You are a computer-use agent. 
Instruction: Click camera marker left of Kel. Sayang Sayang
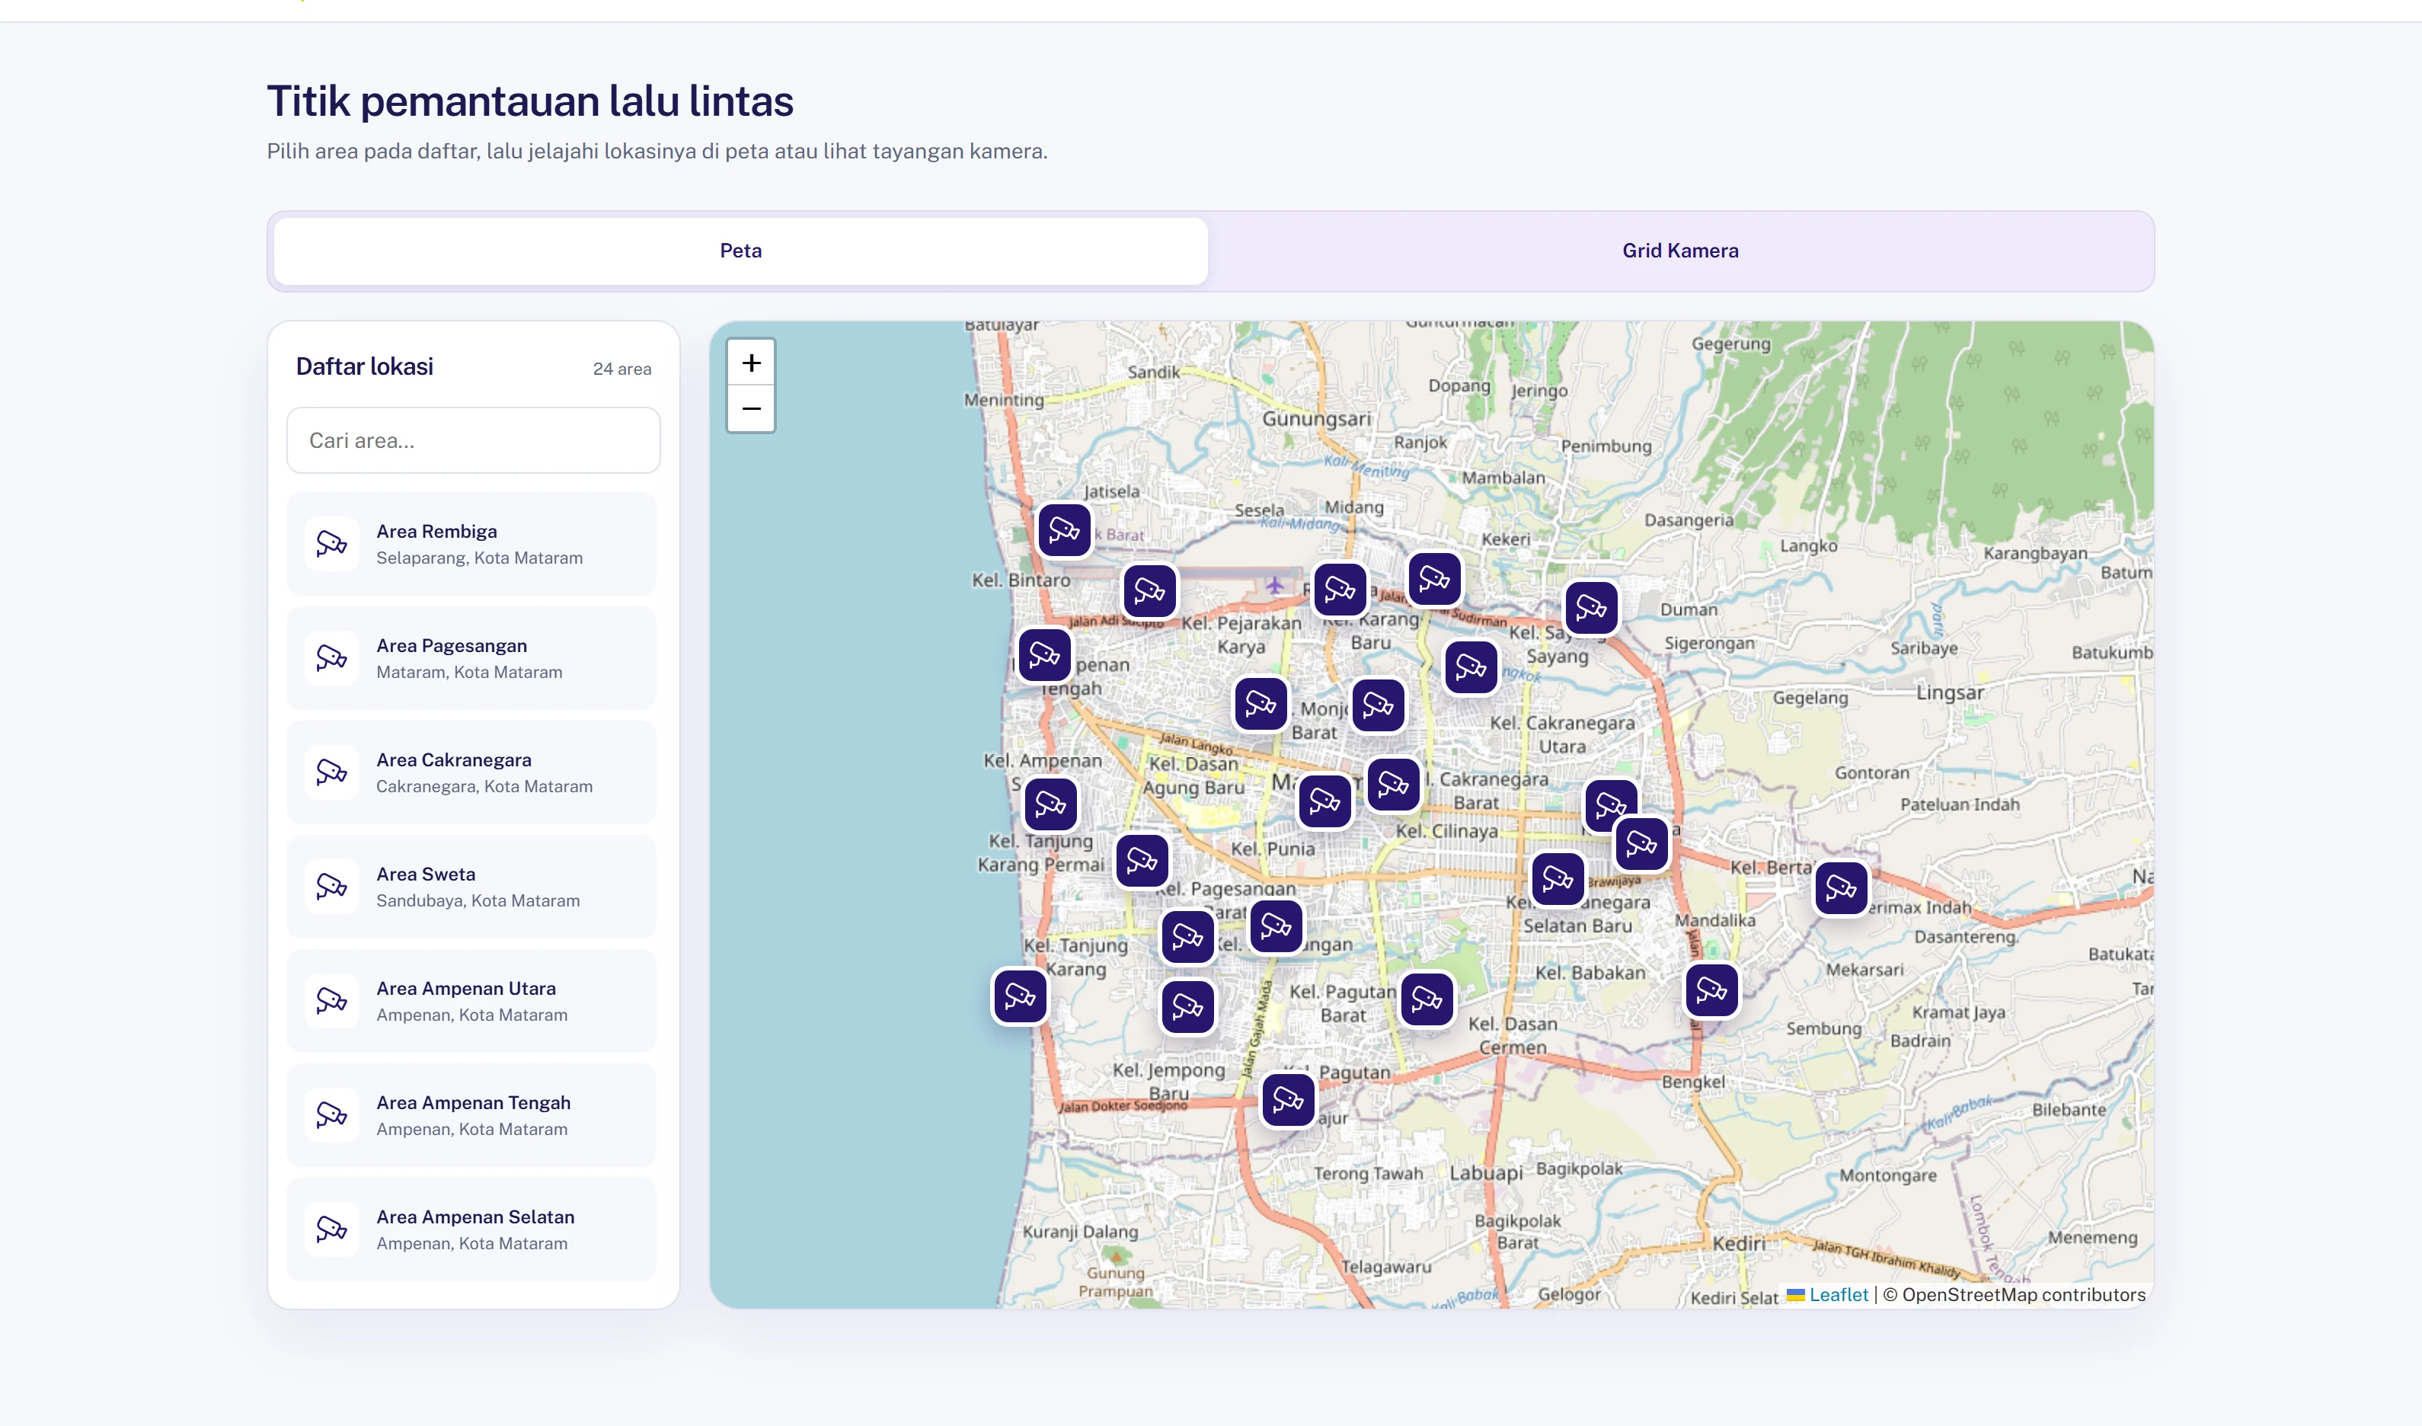1471,667
